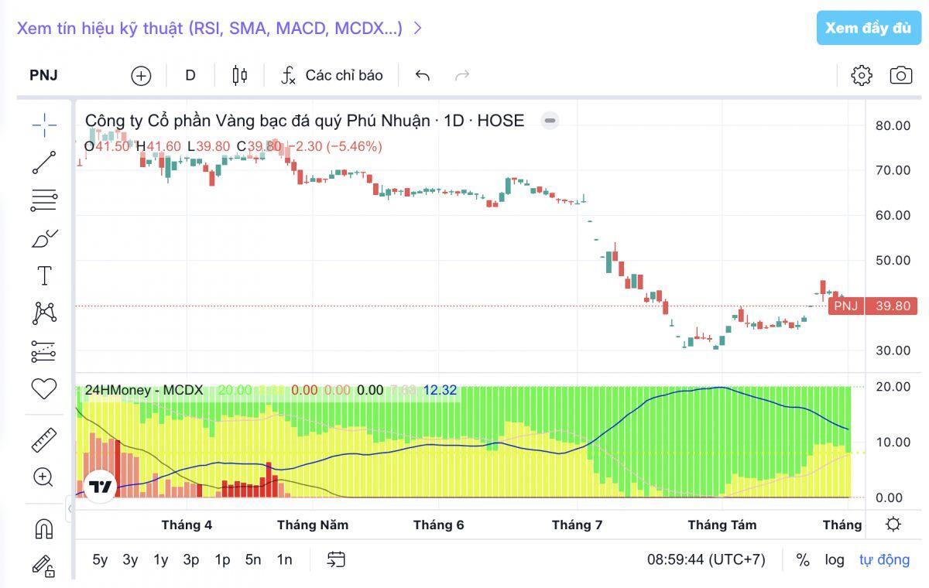The image size is (929, 588).
Task: Open the technical signals link
Action: point(219,28)
